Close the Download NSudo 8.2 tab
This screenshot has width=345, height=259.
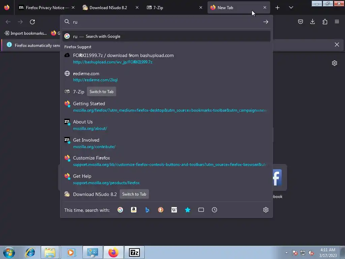click(137, 7)
